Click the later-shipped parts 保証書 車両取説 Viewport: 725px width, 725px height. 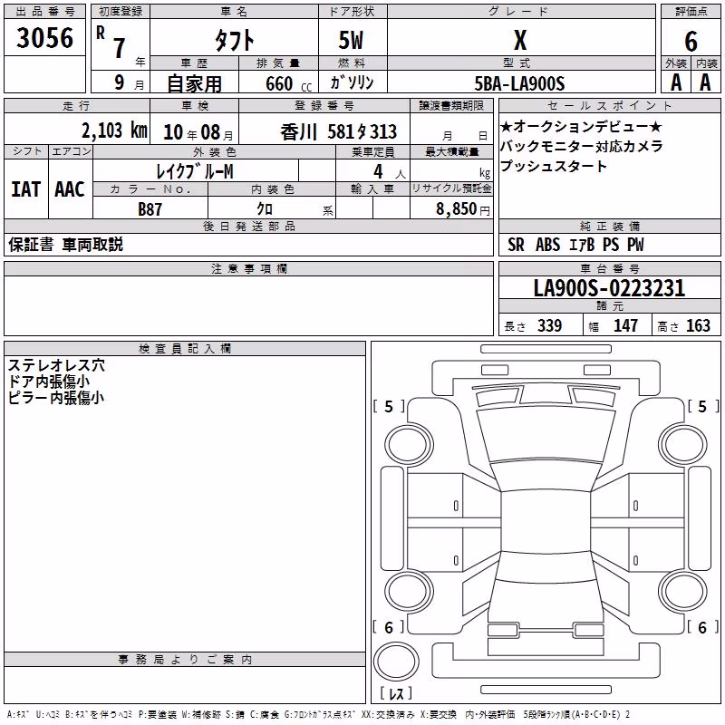pyautogui.click(x=65, y=244)
